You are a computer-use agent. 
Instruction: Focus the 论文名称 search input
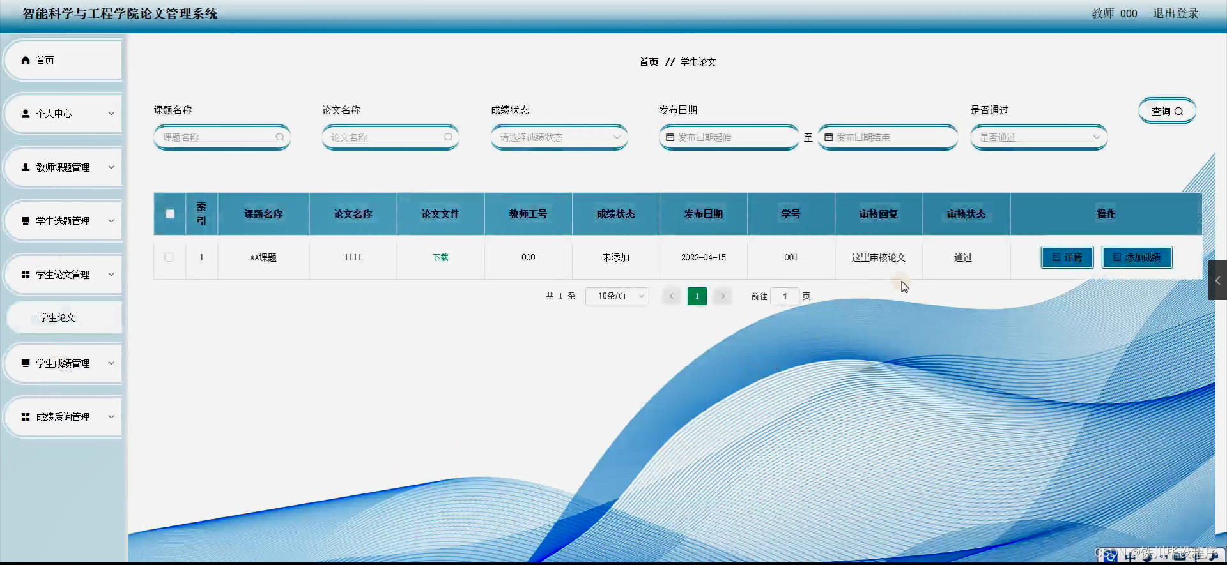(x=390, y=137)
